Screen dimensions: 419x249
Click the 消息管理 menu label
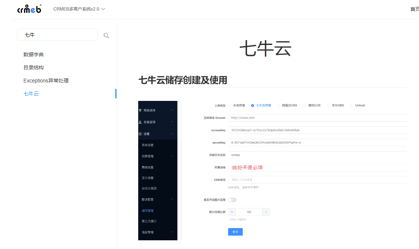[148, 232]
